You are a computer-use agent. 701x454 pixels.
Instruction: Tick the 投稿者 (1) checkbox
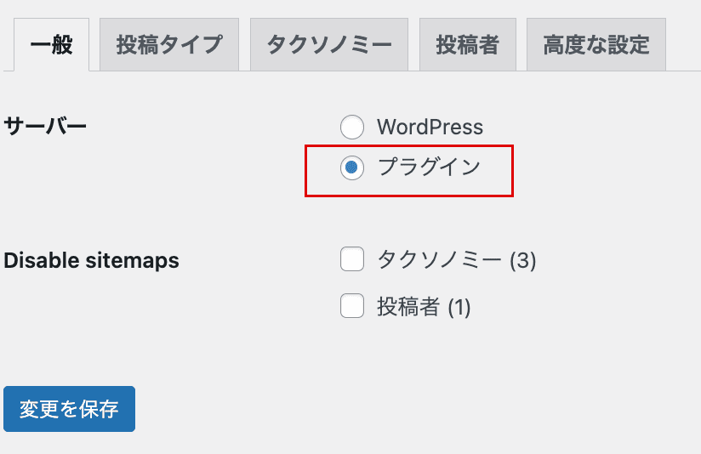(x=352, y=306)
